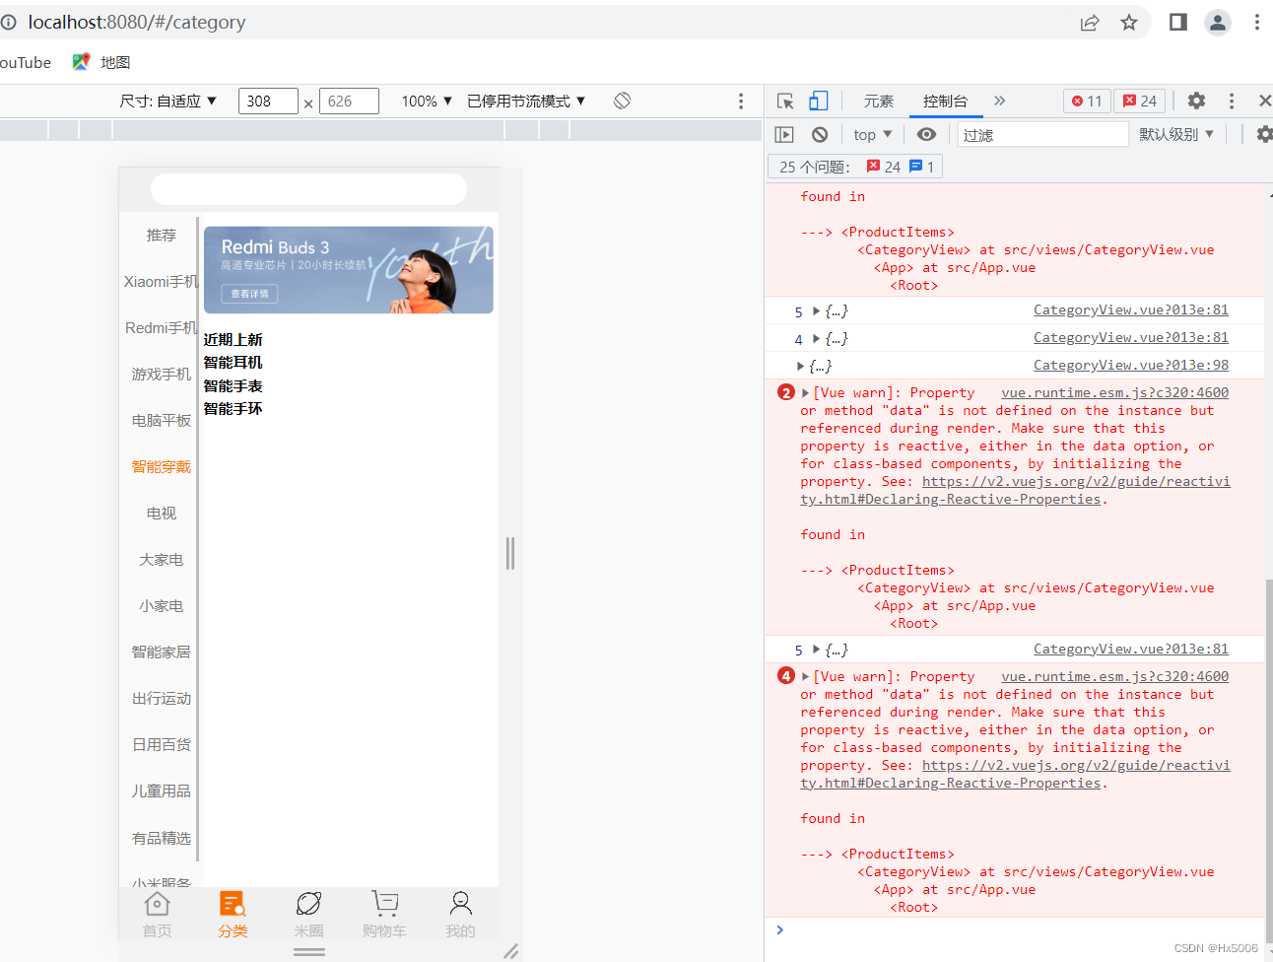
Task: Switch to the 元素 tab
Action: tap(879, 101)
